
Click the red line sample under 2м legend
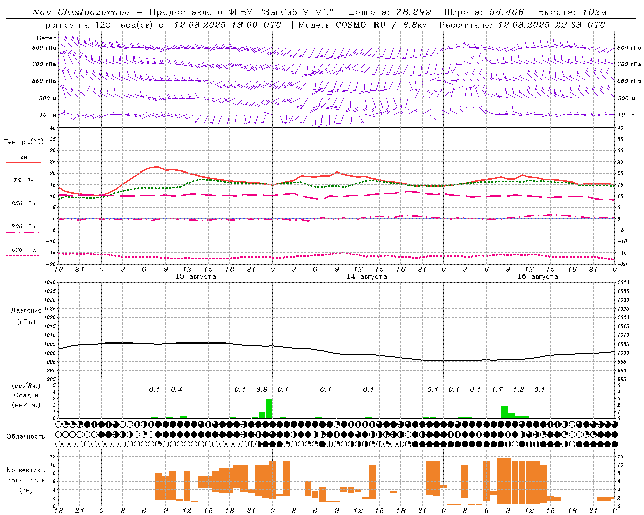click(23, 163)
